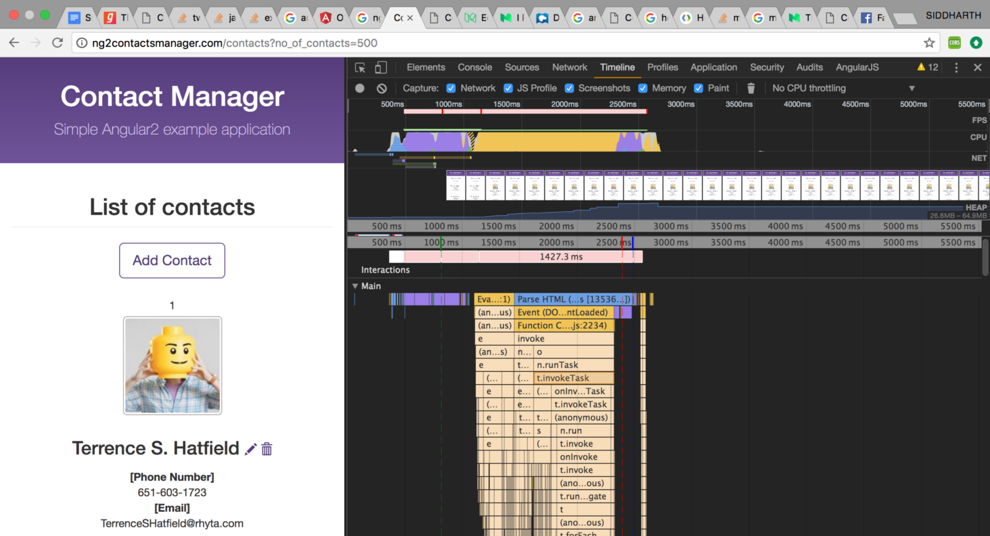Toggle the Network capture checkbox

[451, 88]
